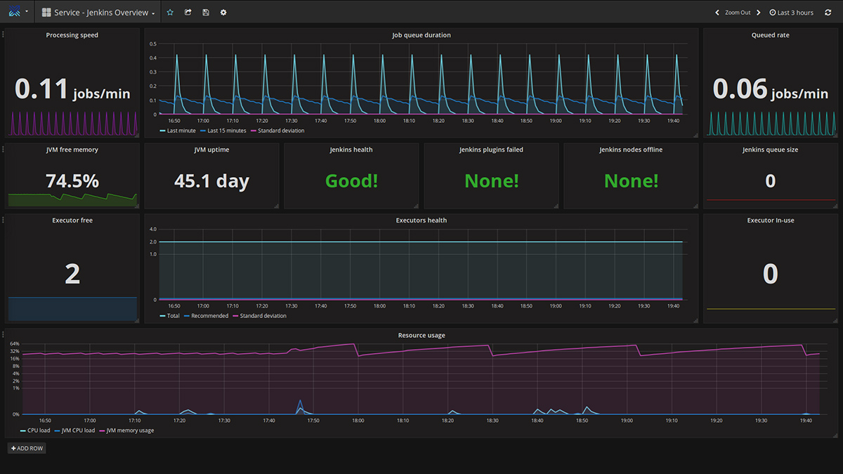
Task: Click the Queued rate teal sparkline
Action: 771,124
